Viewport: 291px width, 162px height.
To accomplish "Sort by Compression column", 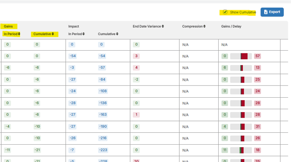I will coord(194,26).
